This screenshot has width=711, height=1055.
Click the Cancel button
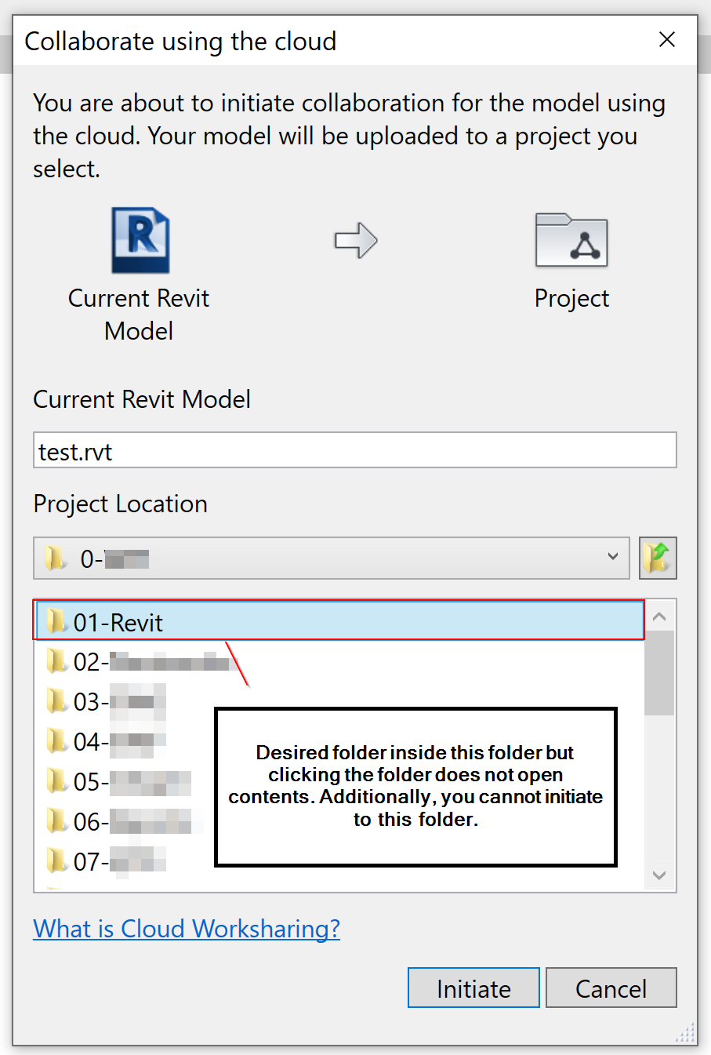click(x=611, y=988)
